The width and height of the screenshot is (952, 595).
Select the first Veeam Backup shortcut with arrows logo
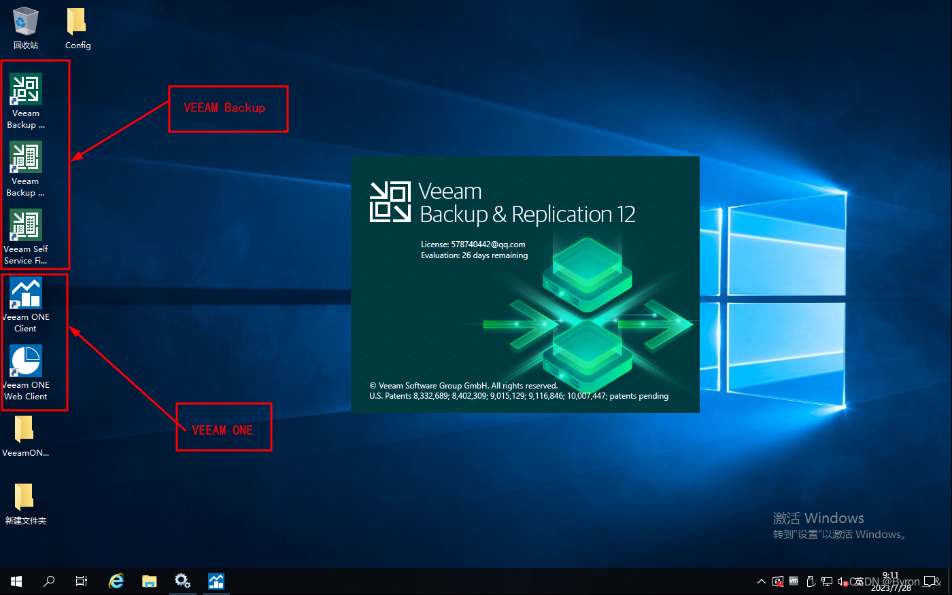coord(26,101)
